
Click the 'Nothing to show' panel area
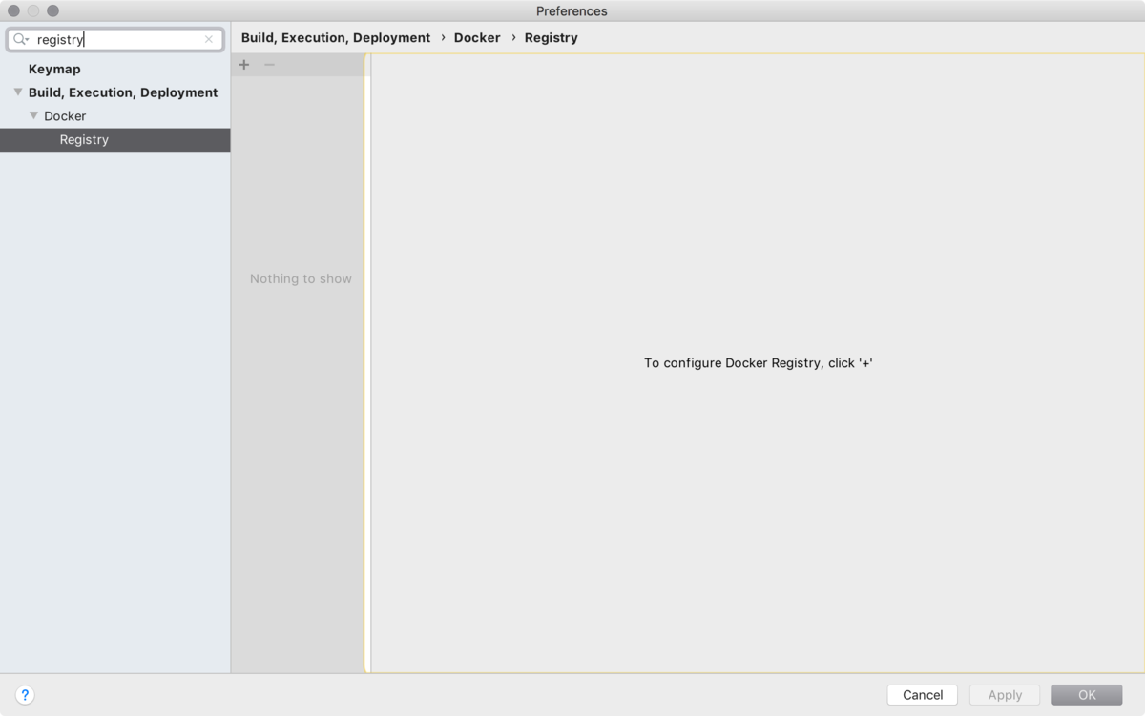tap(300, 278)
